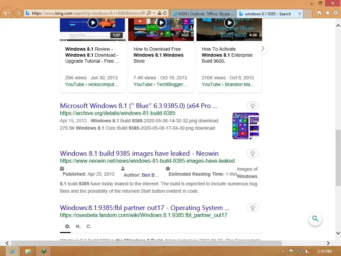Screen dimensions: 341x256
Task: Open Microsoft Windows 8.1 Blue 6.3.9385.0 result
Action: point(139,106)
